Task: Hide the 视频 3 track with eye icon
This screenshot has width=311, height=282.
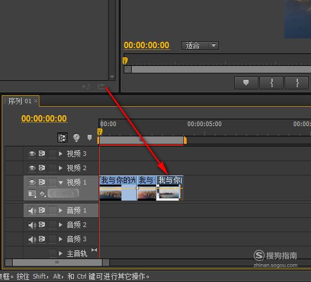Action: [x=32, y=154]
